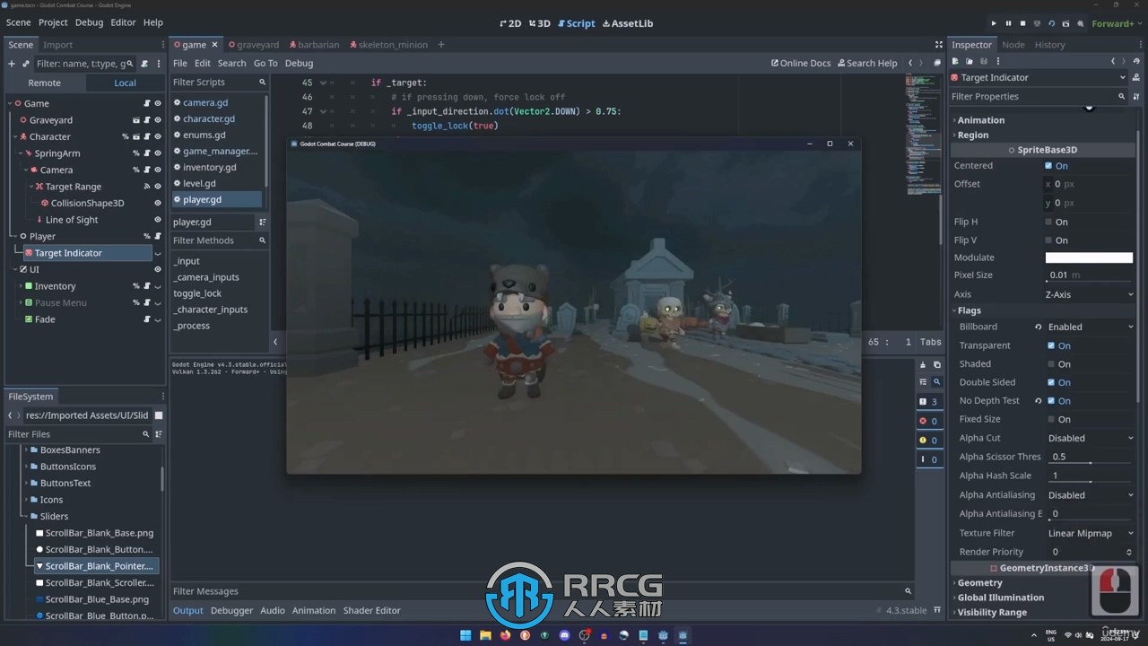1148x646 pixels.
Task: Toggle visibility of Graveyard node
Action: pyautogui.click(x=158, y=120)
